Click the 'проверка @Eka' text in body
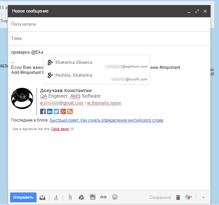Image resolution: width=219 pixels, height=205 pixels. [27, 52]
